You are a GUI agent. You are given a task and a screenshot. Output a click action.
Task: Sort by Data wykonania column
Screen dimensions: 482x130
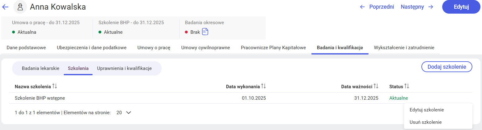(263, 87)
